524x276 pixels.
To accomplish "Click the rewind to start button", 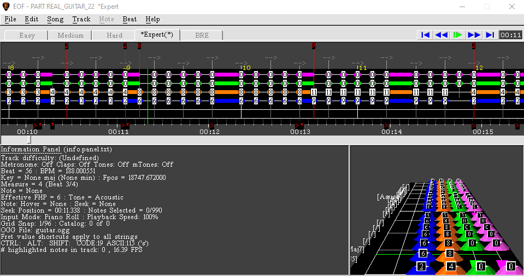I will click(x=425, y=35).
